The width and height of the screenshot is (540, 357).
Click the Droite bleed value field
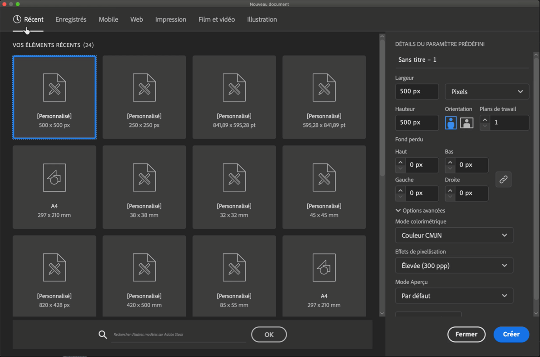471,193
